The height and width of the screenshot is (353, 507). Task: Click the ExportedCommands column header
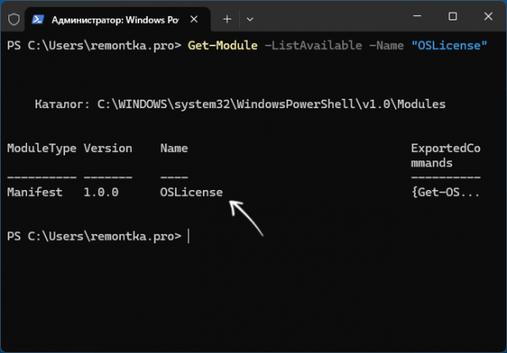(445, 155)
